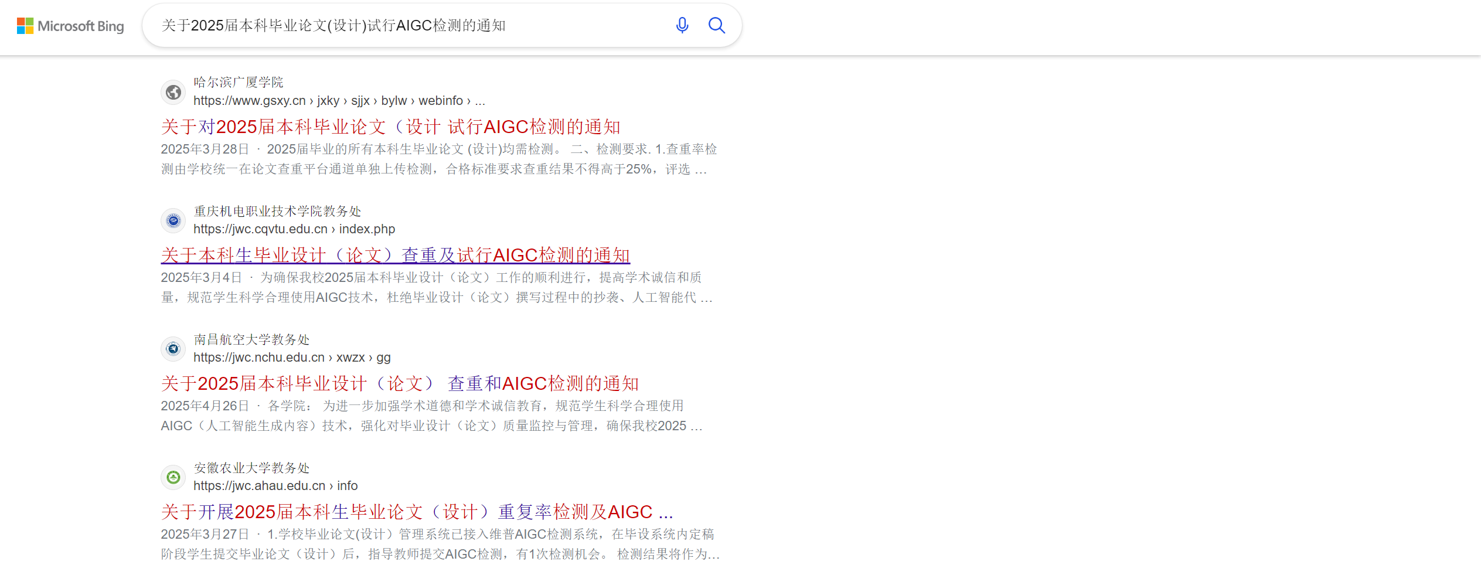Image resolution: width=1481 pixels, height=568 pixels.
Task: Open the 南昌航空大学 查重和AIGC检测 notice
Action: 400,383
